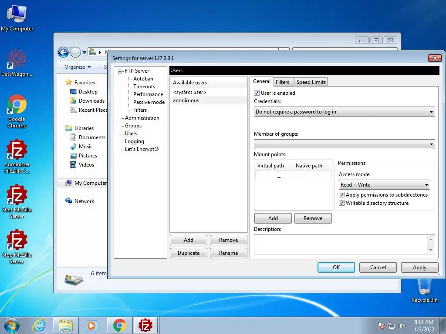The width and height of the screenshot is (446, 334).
Task: Select FileZilla Server taskbar button
Action: point(145,325)
